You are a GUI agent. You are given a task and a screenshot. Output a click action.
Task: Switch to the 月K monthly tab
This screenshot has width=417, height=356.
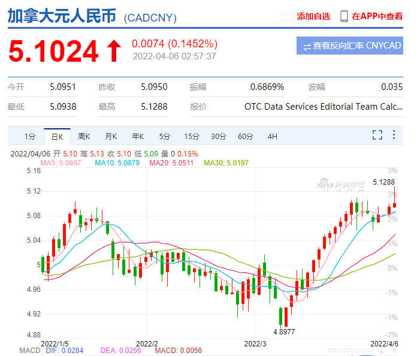point(111,137)
